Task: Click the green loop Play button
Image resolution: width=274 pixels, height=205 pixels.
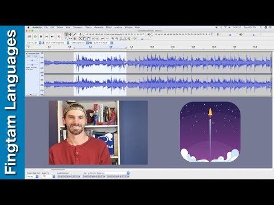Action: pos(35,36)
